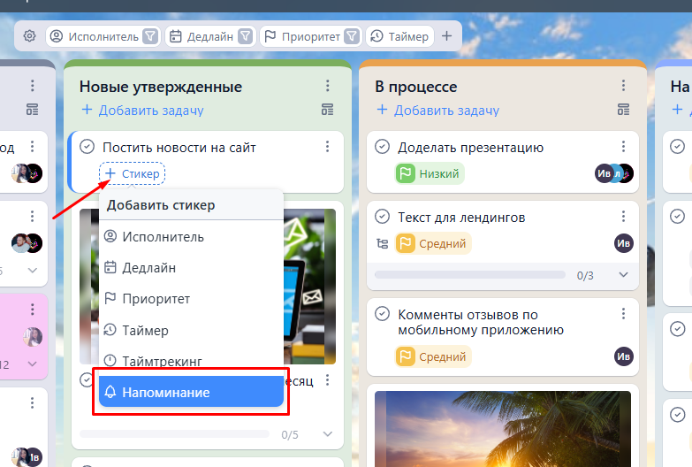Click Средний sticker on Комменты отзывов

click(433, 356)
